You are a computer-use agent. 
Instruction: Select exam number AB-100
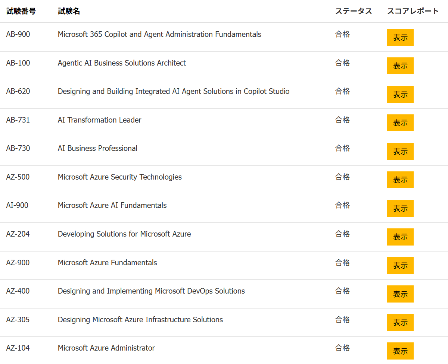(18, 63)
